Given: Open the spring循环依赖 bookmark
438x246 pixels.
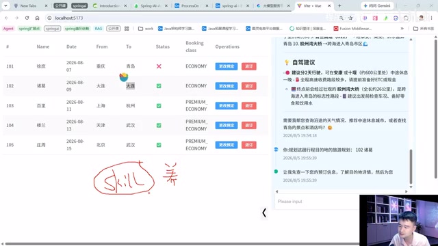Looking at the screenshot, I should [x=77, y=29].
